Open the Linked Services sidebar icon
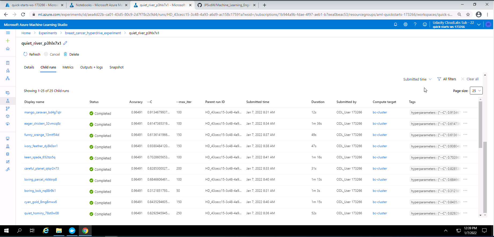 (8, 169)
